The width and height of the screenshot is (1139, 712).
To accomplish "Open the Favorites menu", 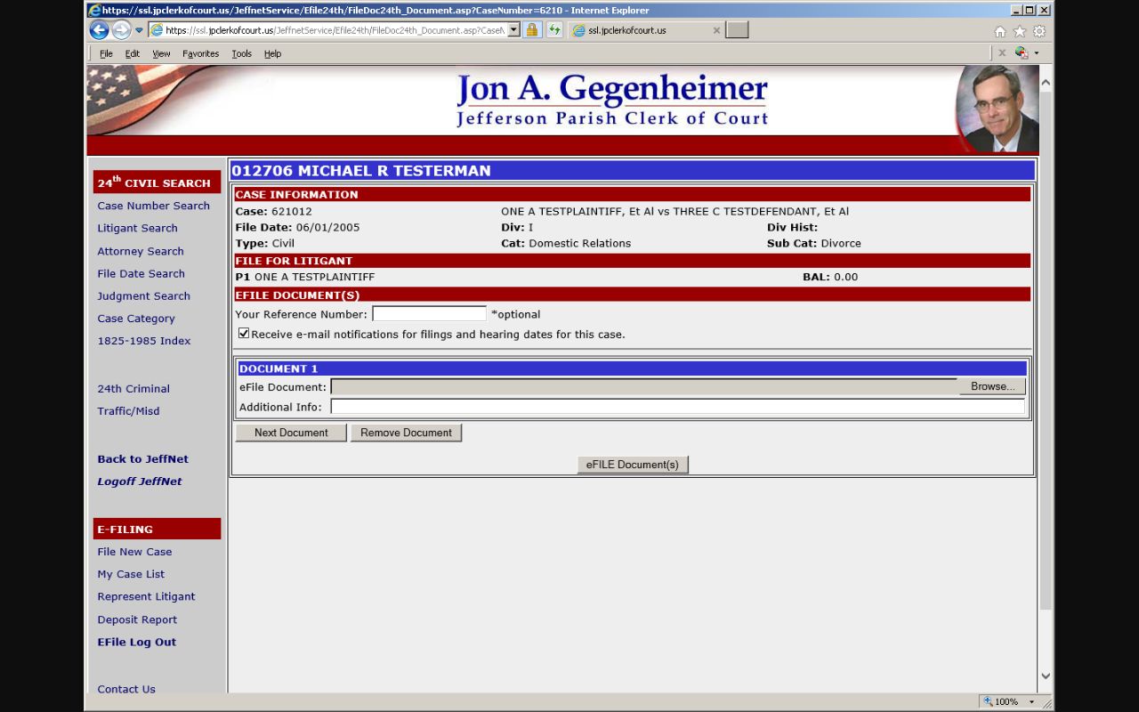I will pyautogui.click(x=200, y=53).
